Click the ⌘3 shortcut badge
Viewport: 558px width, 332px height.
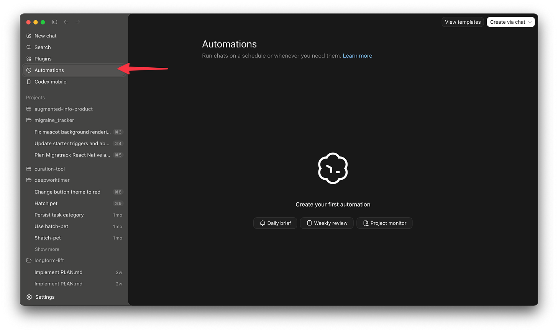[x=118, y=132]
